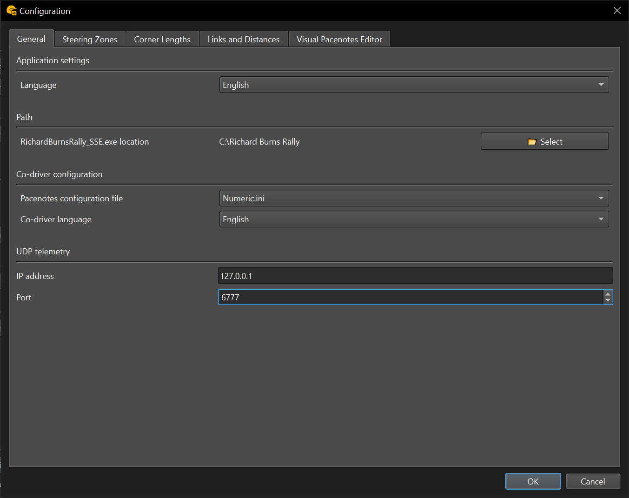Click the UDP telemetry section header
629x498 pixels.
pos(43,252)
